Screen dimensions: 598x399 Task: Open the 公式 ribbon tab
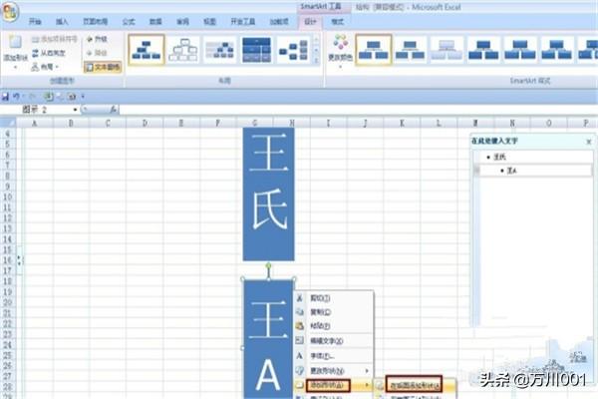[129, 22]
